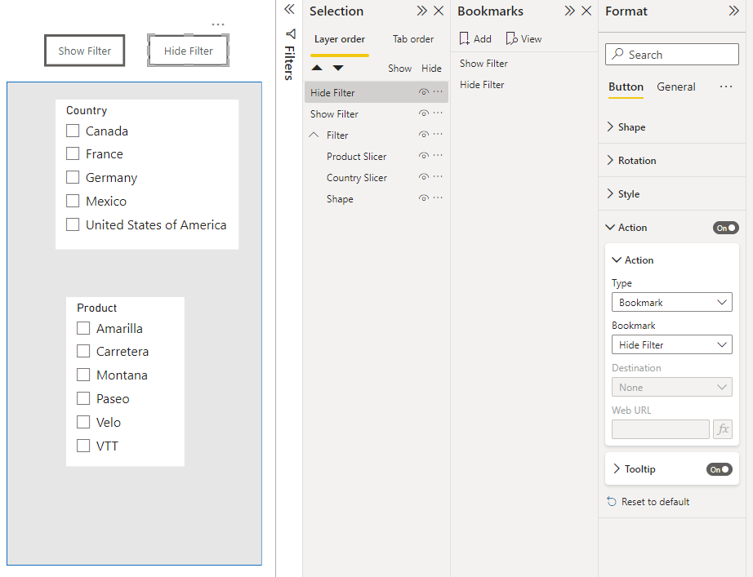Check the Mexico checkbox

[x=73, y=201]
